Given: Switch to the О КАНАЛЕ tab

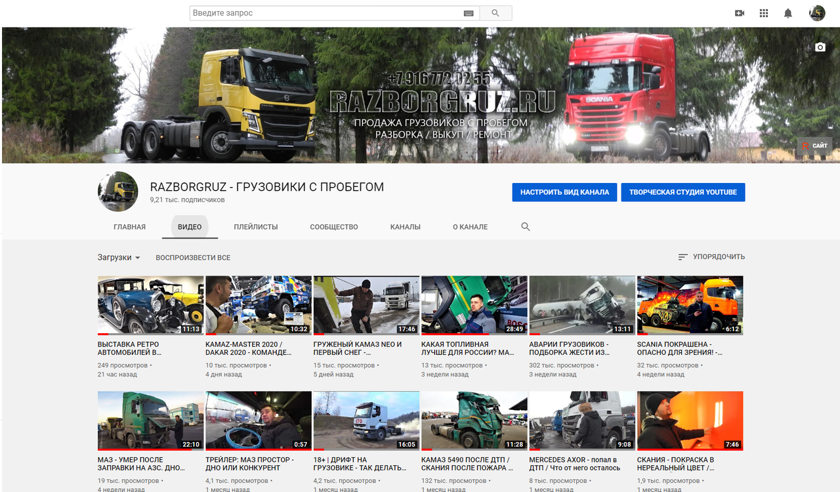Looking at the screenshot, I should [469, 226].
